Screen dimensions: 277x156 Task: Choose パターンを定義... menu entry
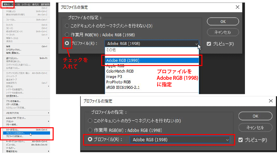click(x=27, y=105)
